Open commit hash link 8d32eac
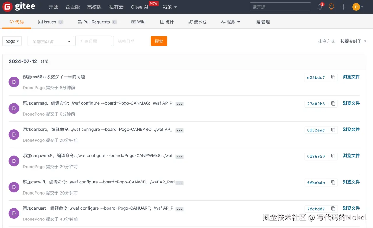Screen dimensions: 373x228 (x=316, y=130)
